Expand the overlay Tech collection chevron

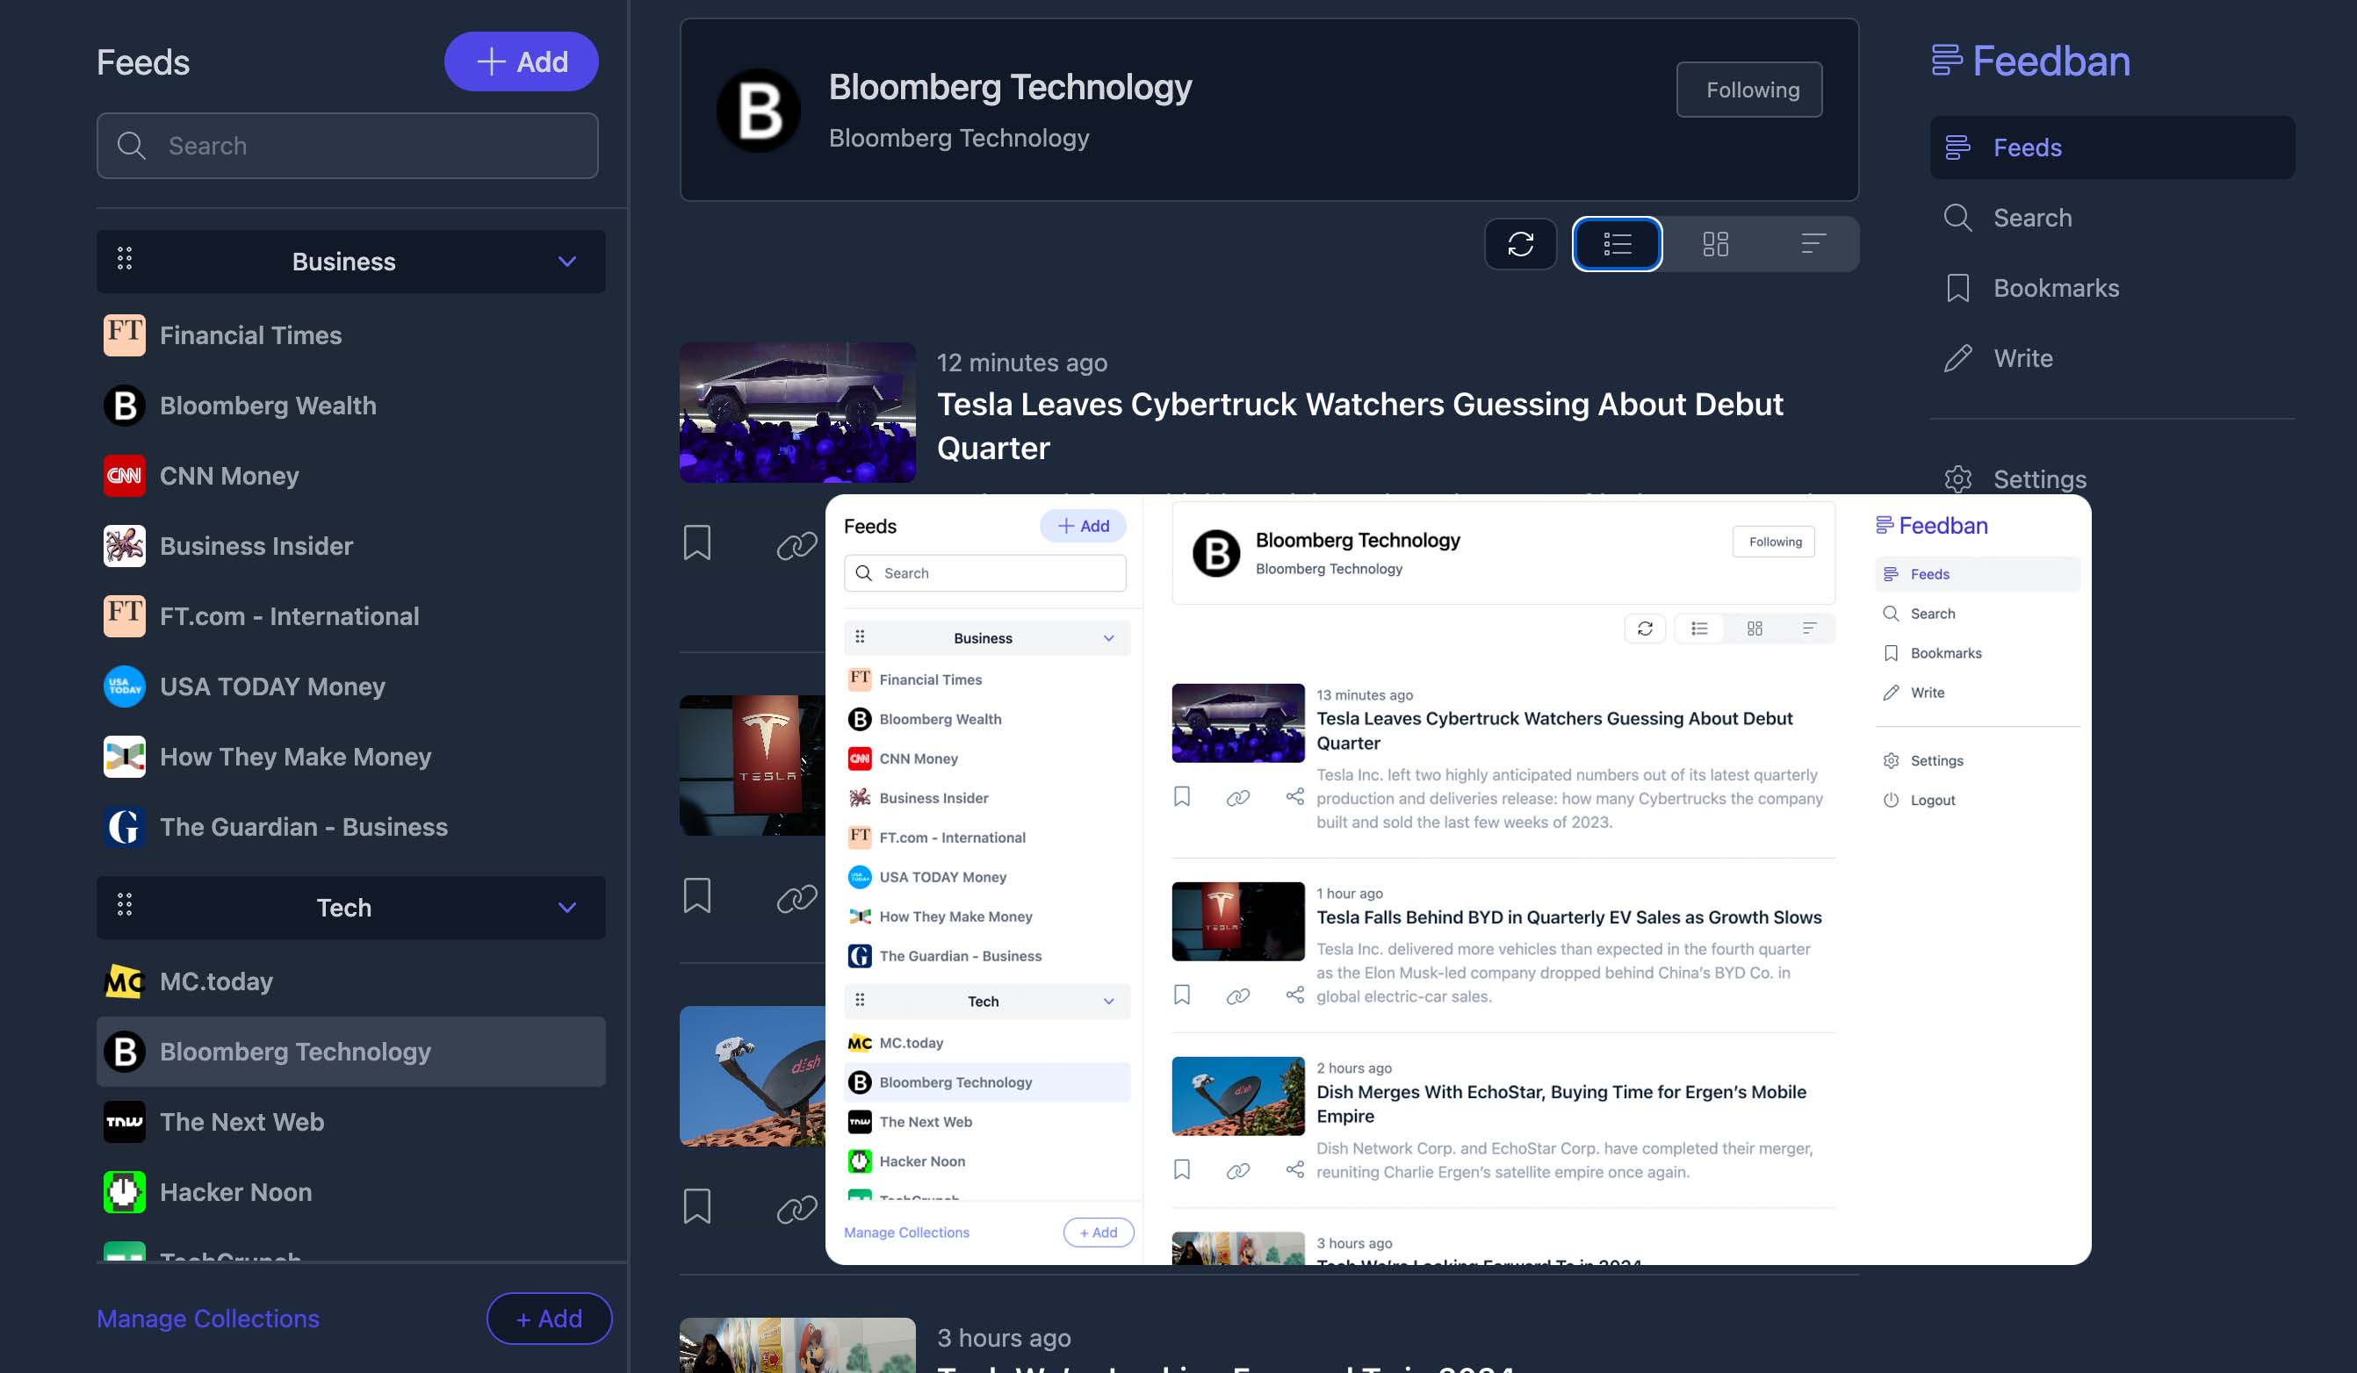(x=1110, y=999)
